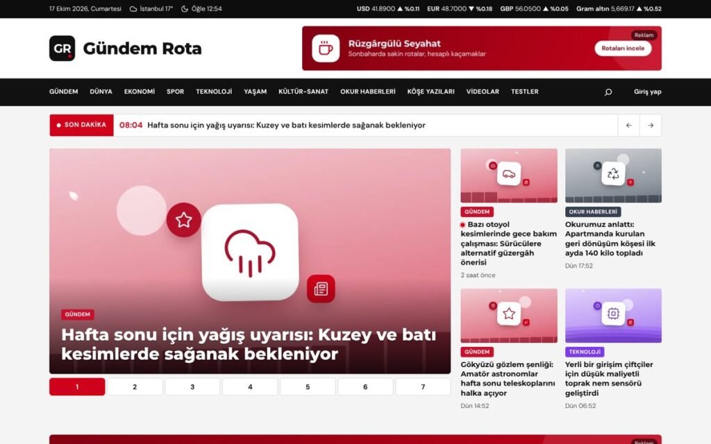711x444 pixels.
Task: Click the Dün 17:52 timestamp
Action: point(578,266)
